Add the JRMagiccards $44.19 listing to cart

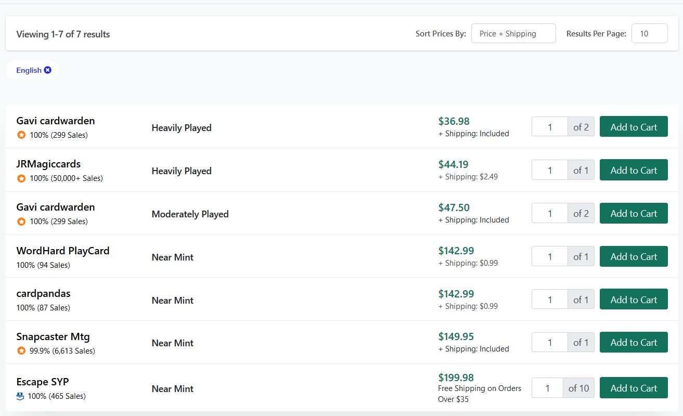[x=633, y=170]
